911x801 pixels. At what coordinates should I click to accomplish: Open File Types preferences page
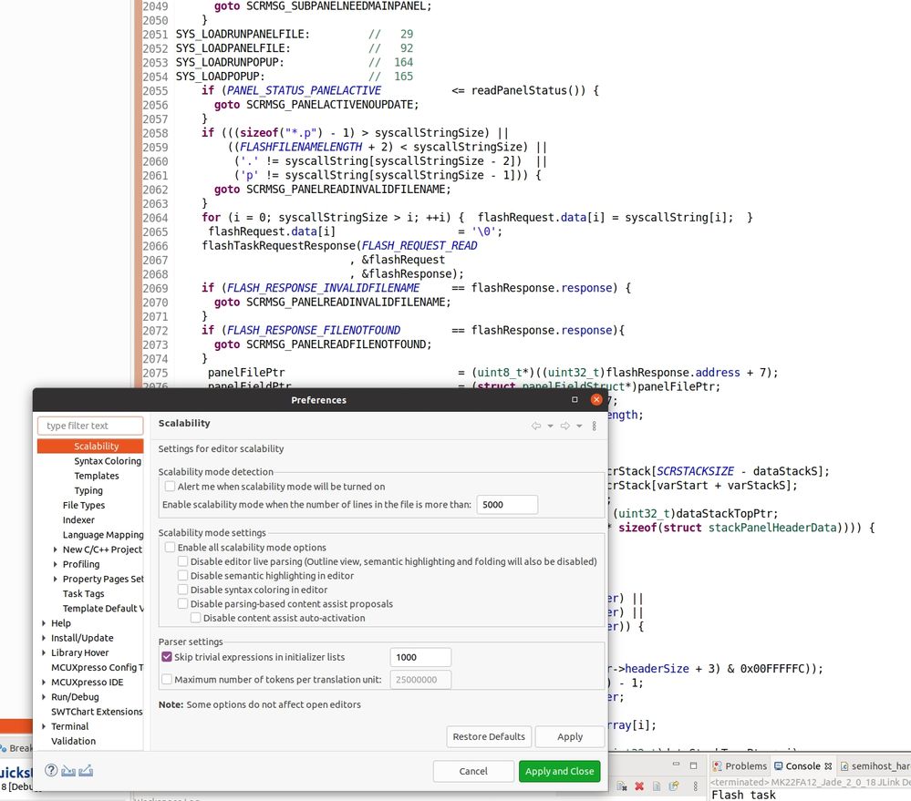pyautogui.click(x=84, y=505)
